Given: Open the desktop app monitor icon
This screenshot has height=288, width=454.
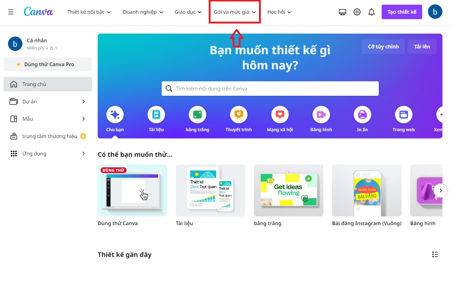Looking at the screenshot, I should (343, 12).
